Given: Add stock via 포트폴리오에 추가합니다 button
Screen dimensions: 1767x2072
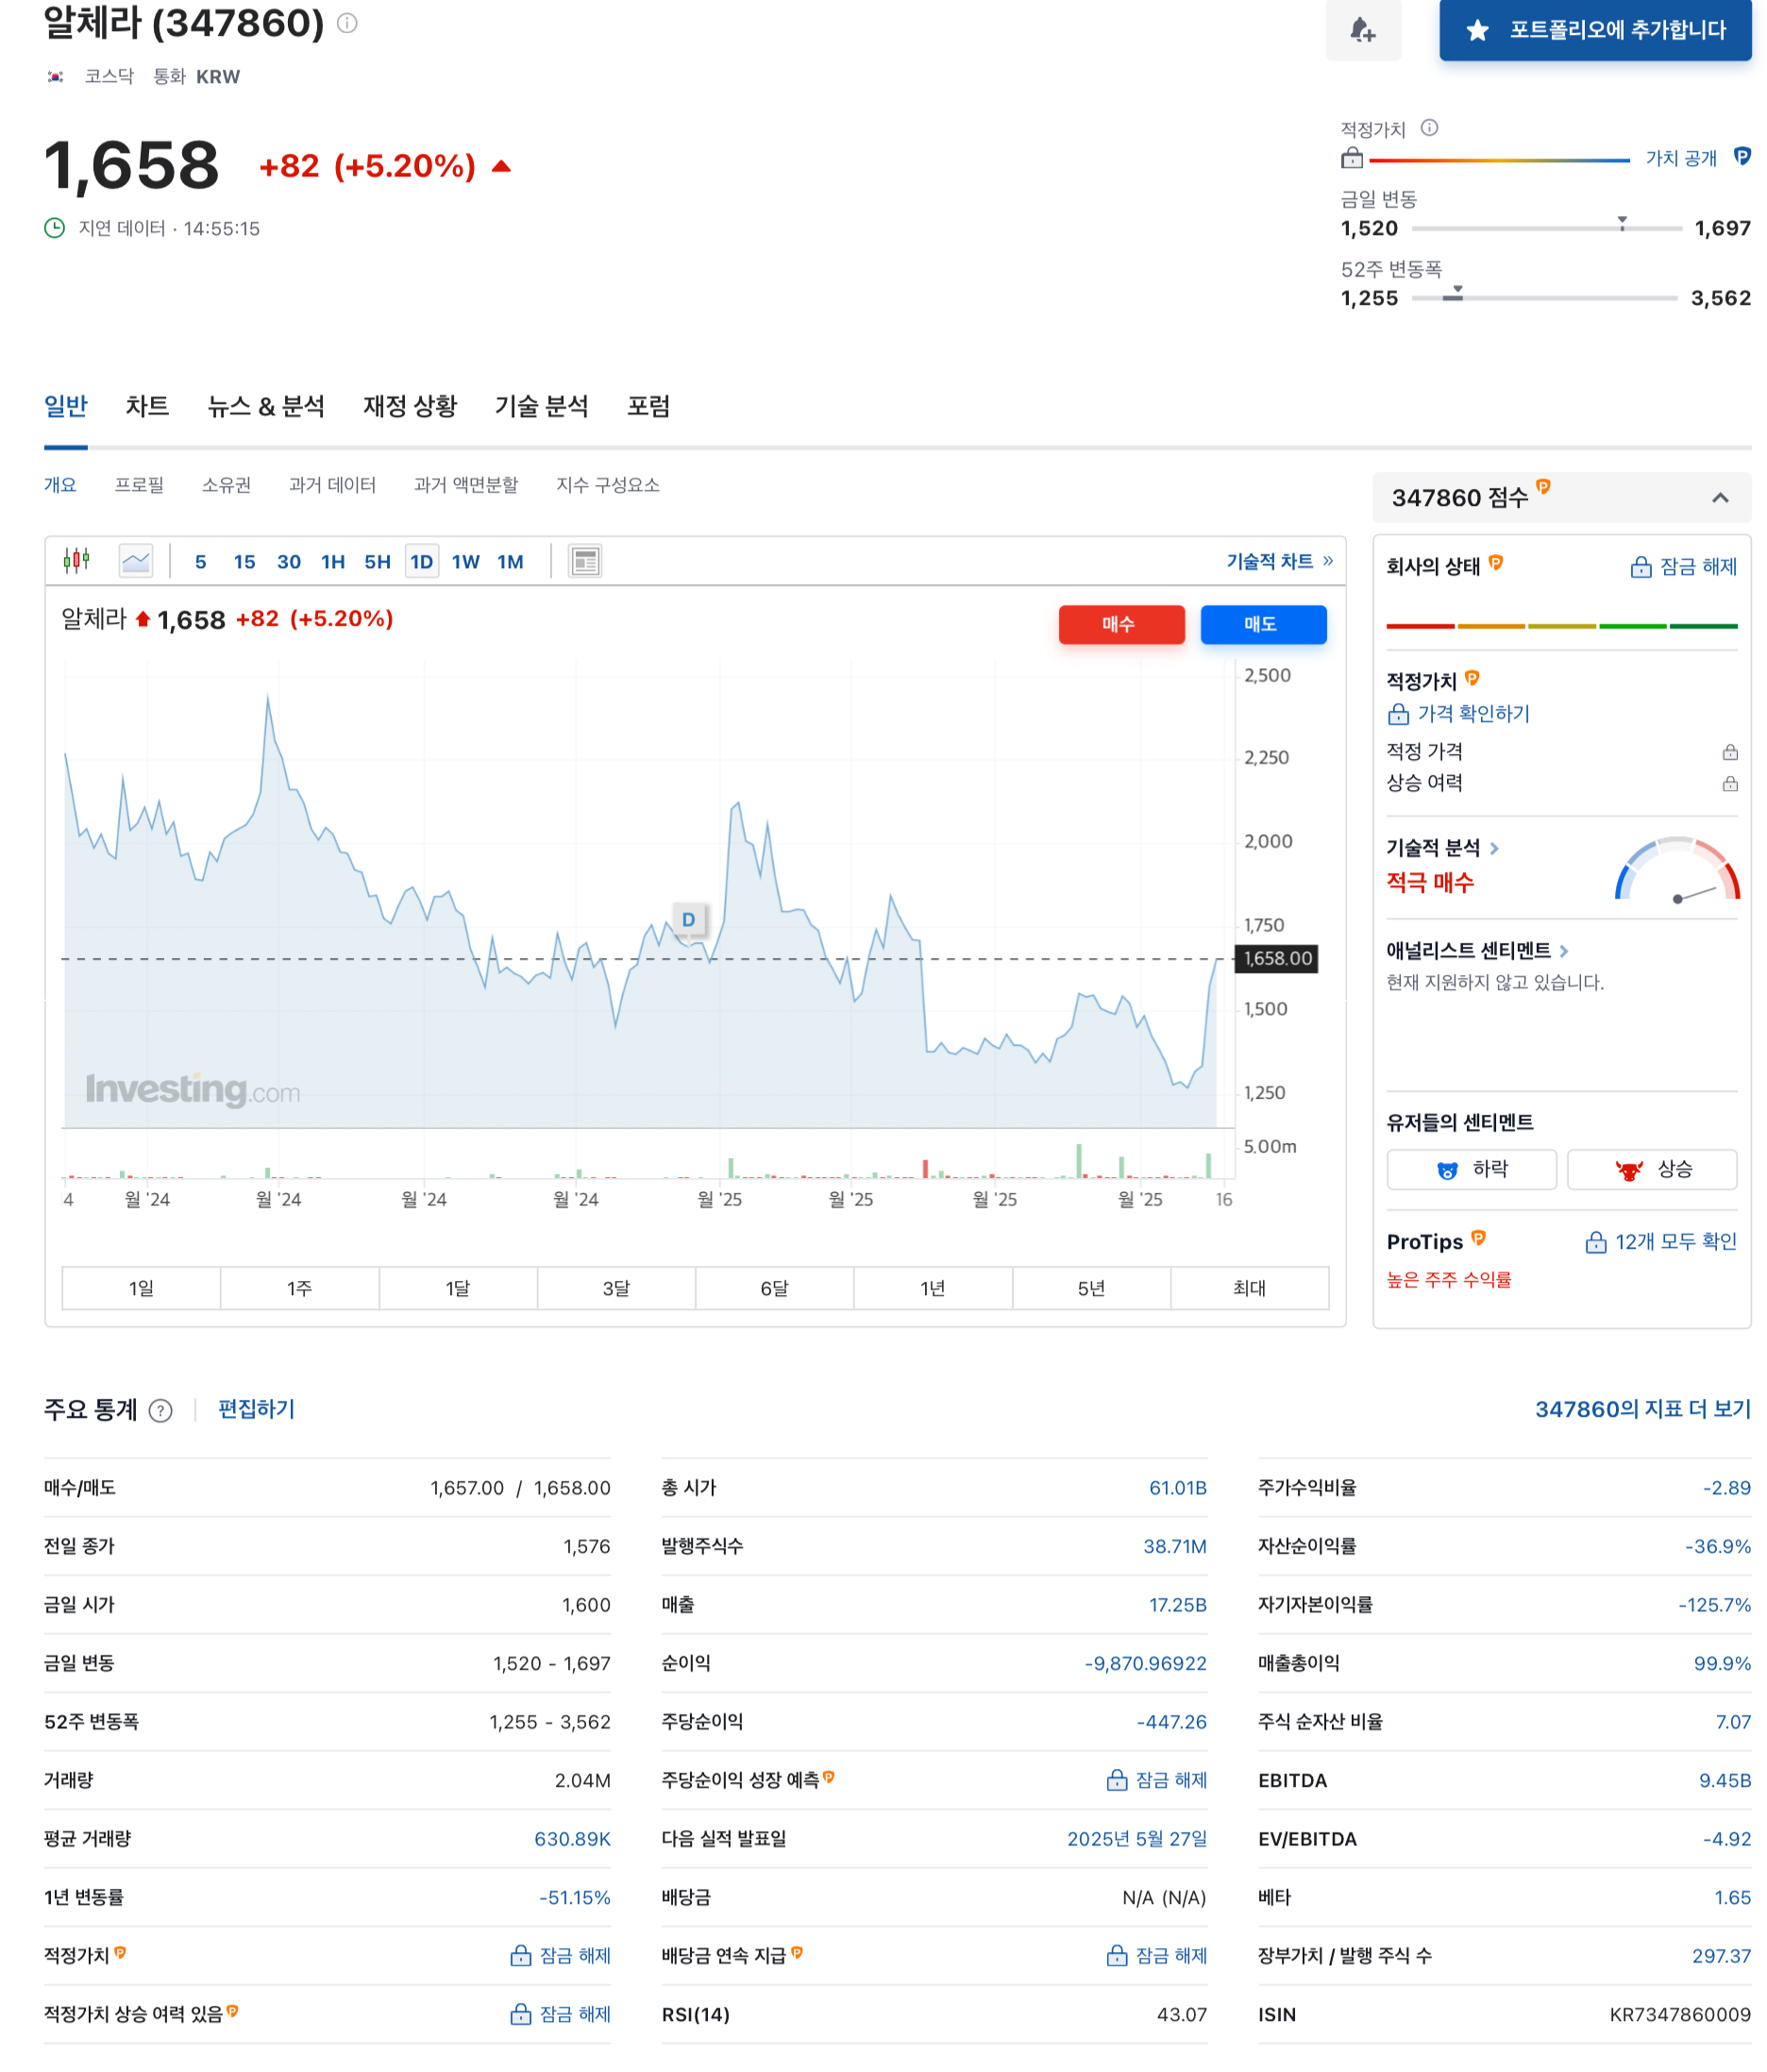Looking at the screenshot, I should [x=1595, y=29].
